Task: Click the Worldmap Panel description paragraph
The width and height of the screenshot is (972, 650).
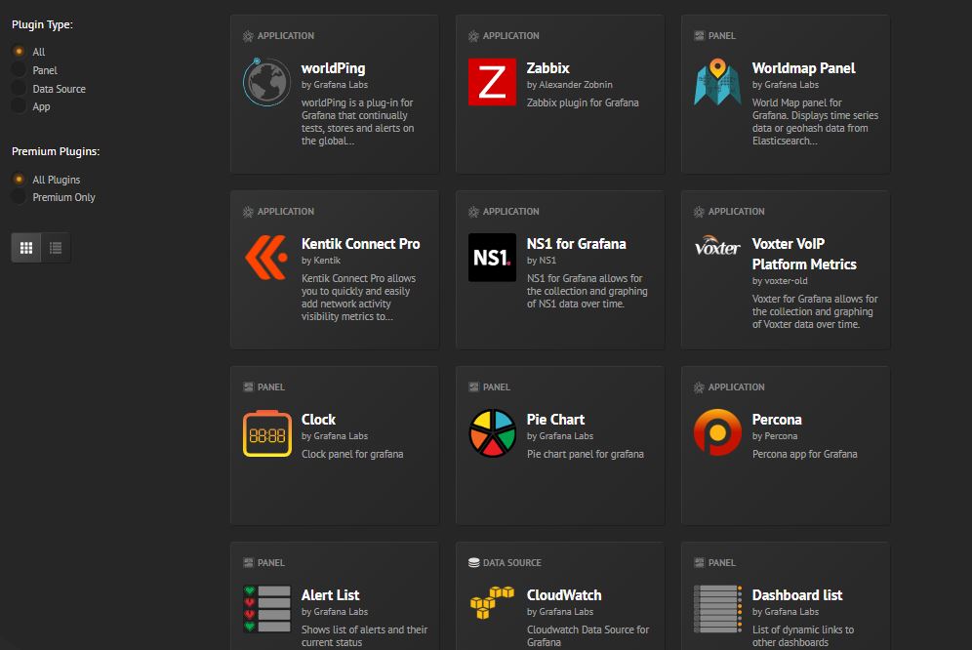Action: pos(815,122)
